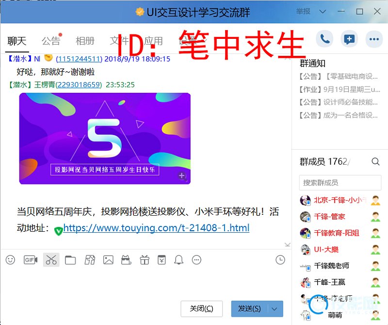Image resolution: width=388 pixels, height=325 pixels.
Task: Minimize the group chat window
Action: (x=341, y=11)
